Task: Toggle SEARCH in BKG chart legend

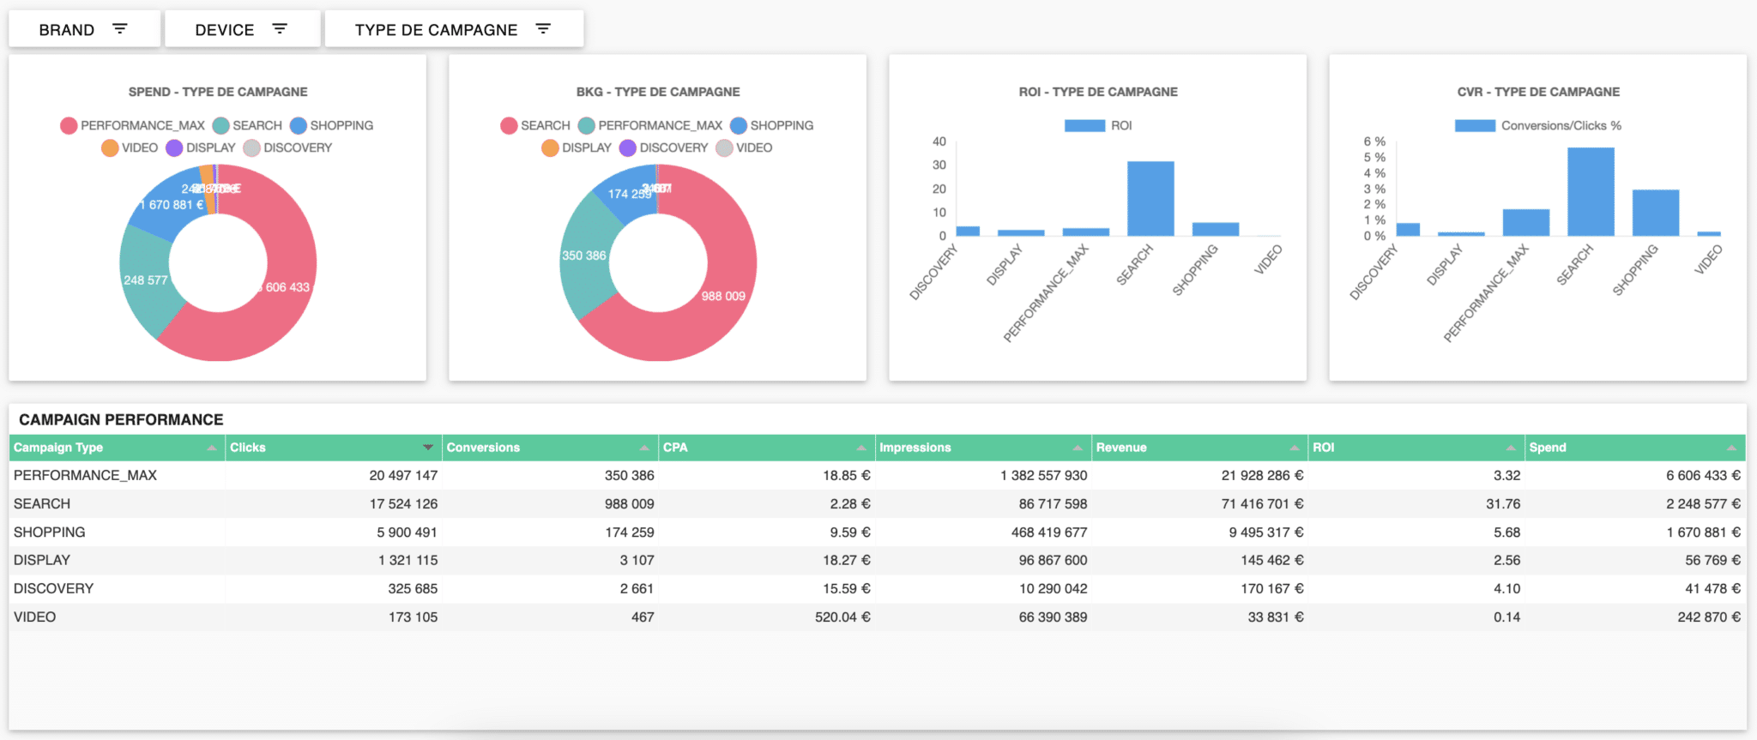Action: pyautogui.click(x=535, y=125)
